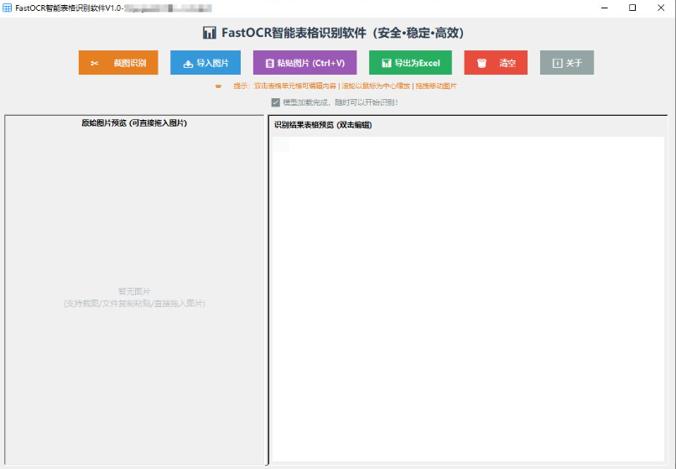Viewport: 676px width, 469px height.
Task: Close the FastOCR window
Action: click(660, 8)
